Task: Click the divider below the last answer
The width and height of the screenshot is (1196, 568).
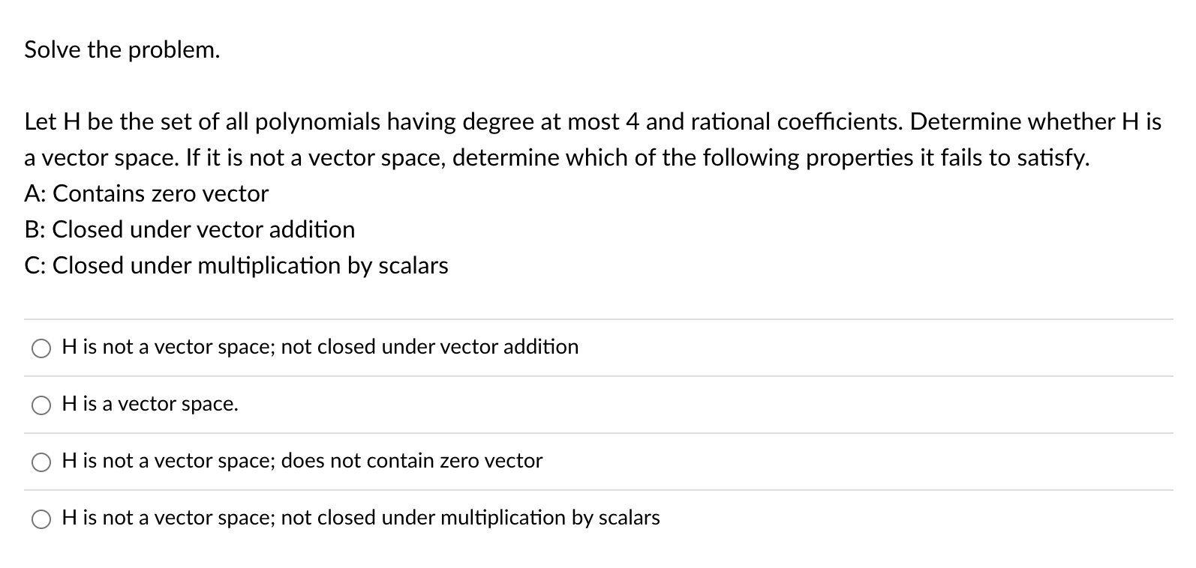Action: pyautogui.click(x=598, y=547)
